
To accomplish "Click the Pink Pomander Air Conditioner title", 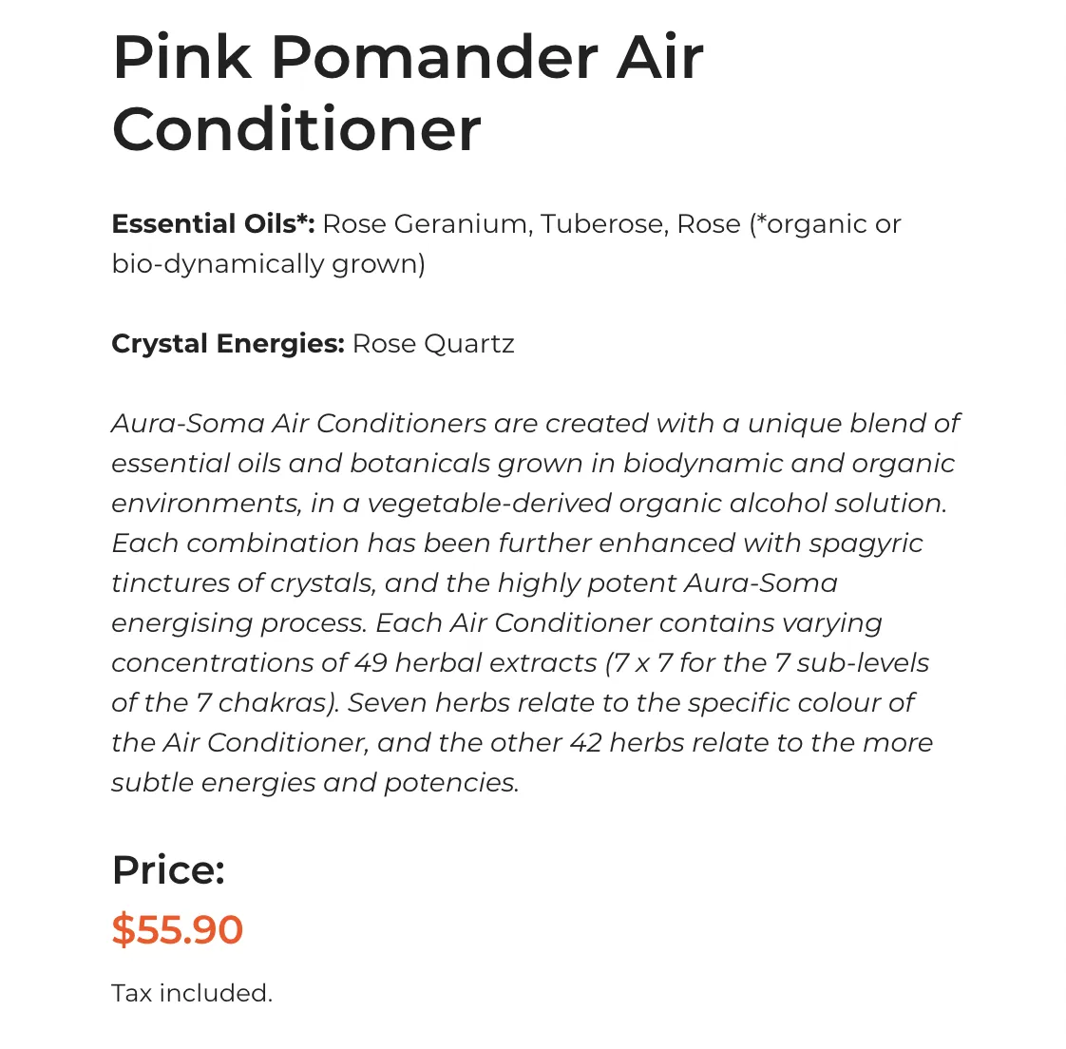I will click(x=408, y=93).
